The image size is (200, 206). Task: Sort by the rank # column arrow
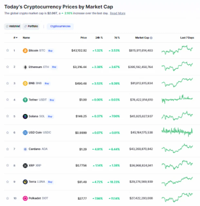click(16, 37)
